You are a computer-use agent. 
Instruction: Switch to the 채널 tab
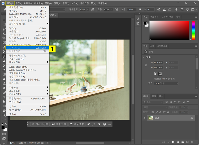154,96
